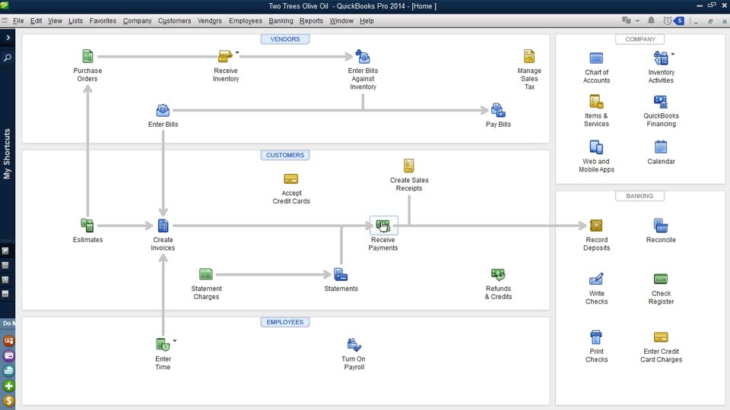Image resolution: width=730 pixels, height=410 pixels.
Task: Click Record Deposits icon
Action: [596, 225]
